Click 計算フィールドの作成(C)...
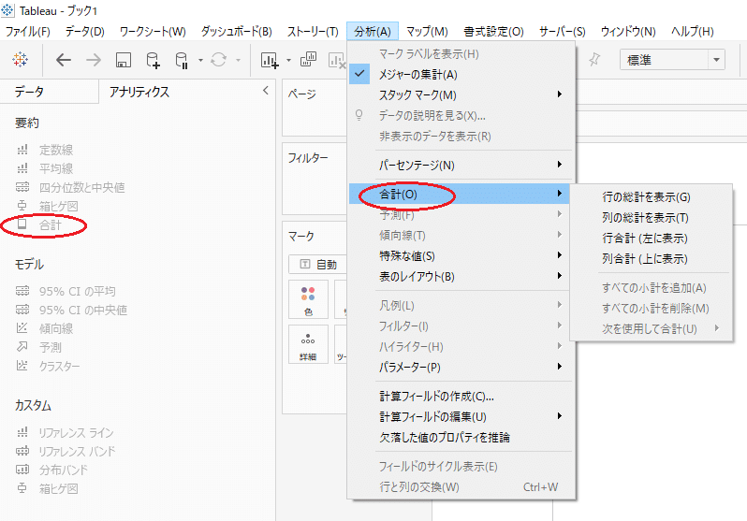747x521 pixels. 461,397
